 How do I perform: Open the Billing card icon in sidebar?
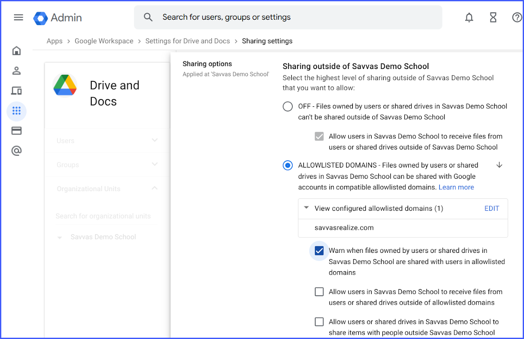[16, 131]
